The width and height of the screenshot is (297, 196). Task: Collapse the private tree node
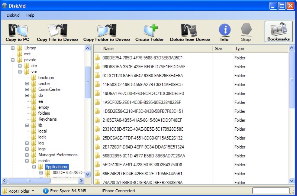click(x=13, y=60)
